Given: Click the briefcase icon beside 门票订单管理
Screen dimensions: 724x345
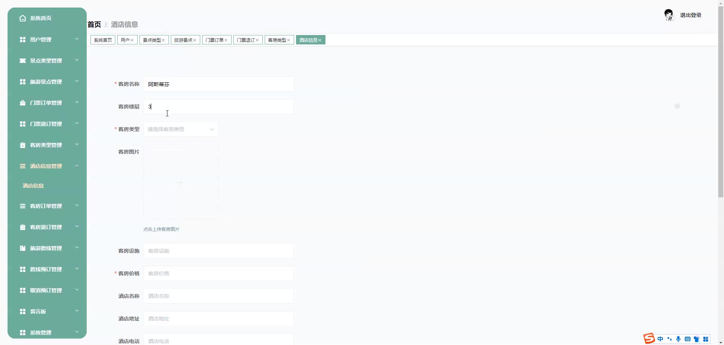Looking at the screenshot, I should tap(23, 103).
